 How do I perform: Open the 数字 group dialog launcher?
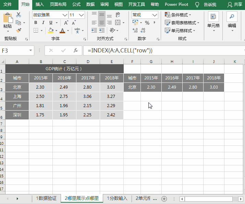click(x=158, y=39)
